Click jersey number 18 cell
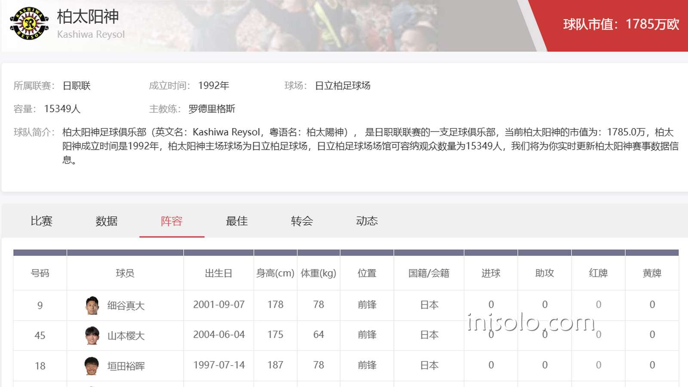This screenshot has height=387, width=688. click(x=40, y=366)
